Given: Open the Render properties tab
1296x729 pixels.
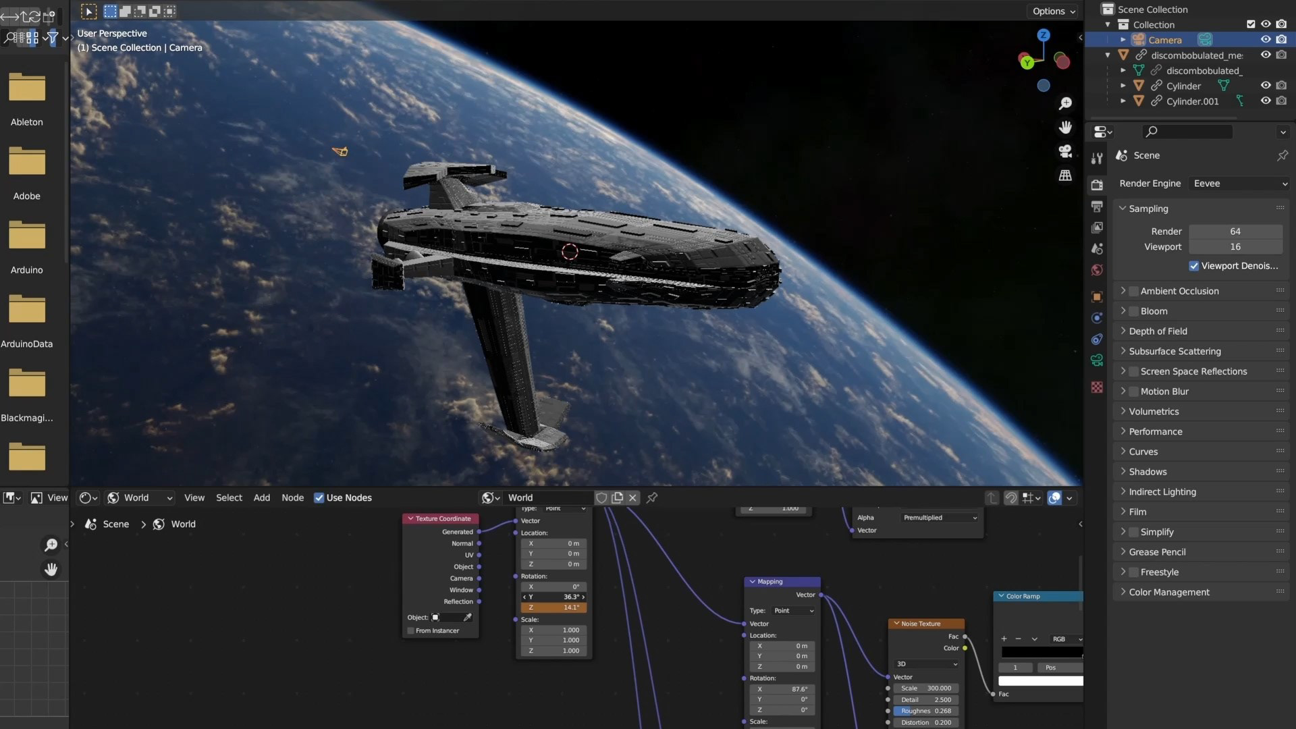Looking at the screenshot, I should (1097, 184).
